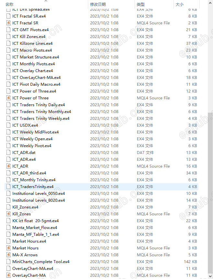Click the DAT 文件 type cell
The width and height of the screenshot is (213, 279).
145,152
